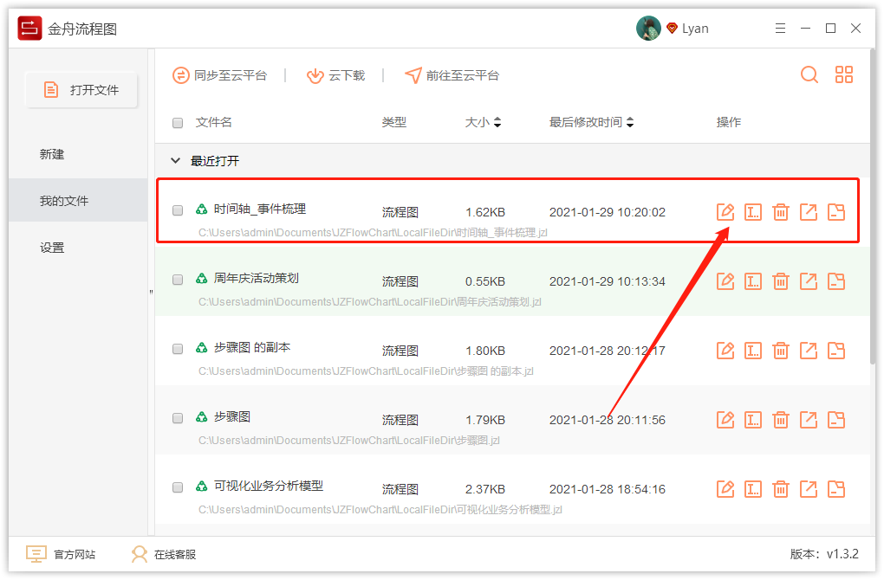Rename the 可视化业务分析模型 file
884x580 pixels.
pos(752,489)
